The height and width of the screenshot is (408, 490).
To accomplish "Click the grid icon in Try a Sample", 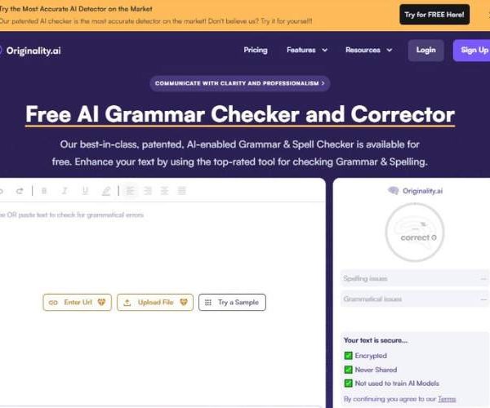I will [x=208, y=303].
